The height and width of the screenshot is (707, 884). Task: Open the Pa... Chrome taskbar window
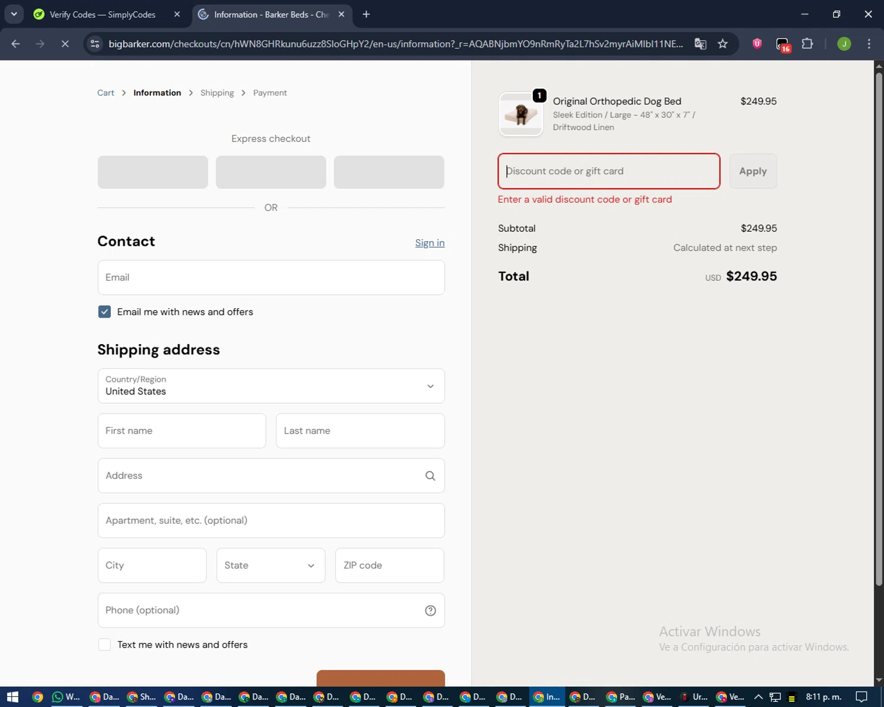coord(620,697)
